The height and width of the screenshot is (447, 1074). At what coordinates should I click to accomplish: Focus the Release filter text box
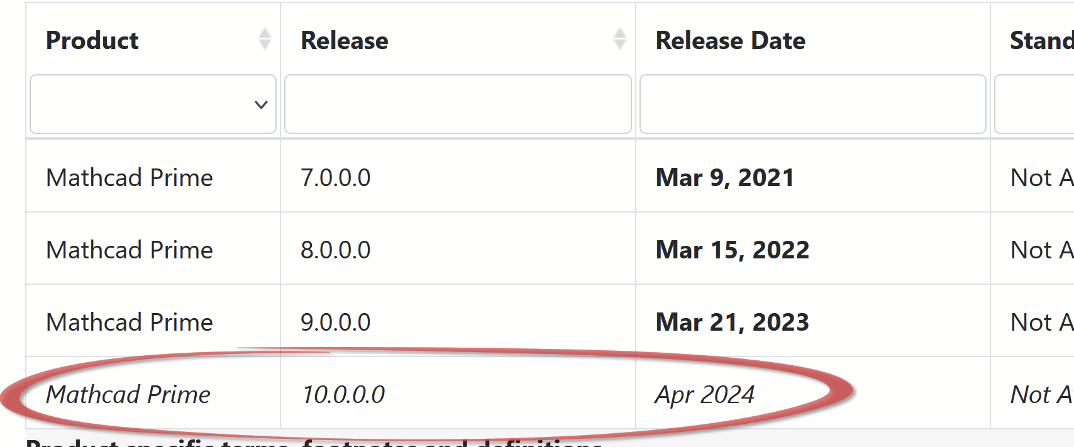[458, 104]
